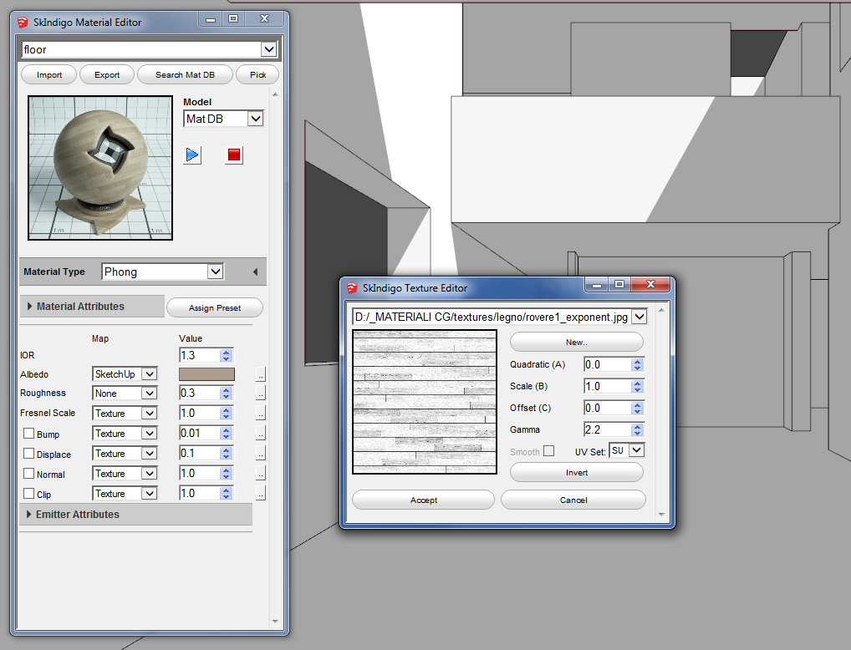Click the ellipsis button on Fresnel Scale row
851x650 pixels.
pos(261,414)
